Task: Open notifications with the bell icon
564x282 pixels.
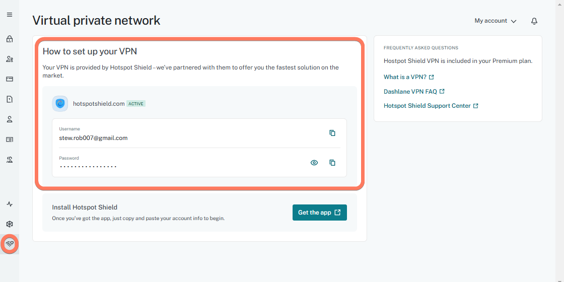Action: pos(534,21)
